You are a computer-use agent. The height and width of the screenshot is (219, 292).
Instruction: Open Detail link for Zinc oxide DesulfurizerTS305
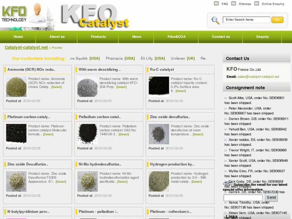click(61, 182)
